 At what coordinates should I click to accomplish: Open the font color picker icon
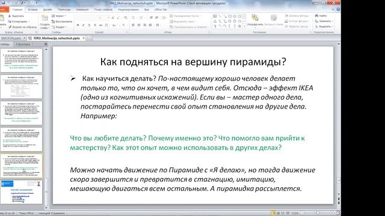click(x=123, y=25)
